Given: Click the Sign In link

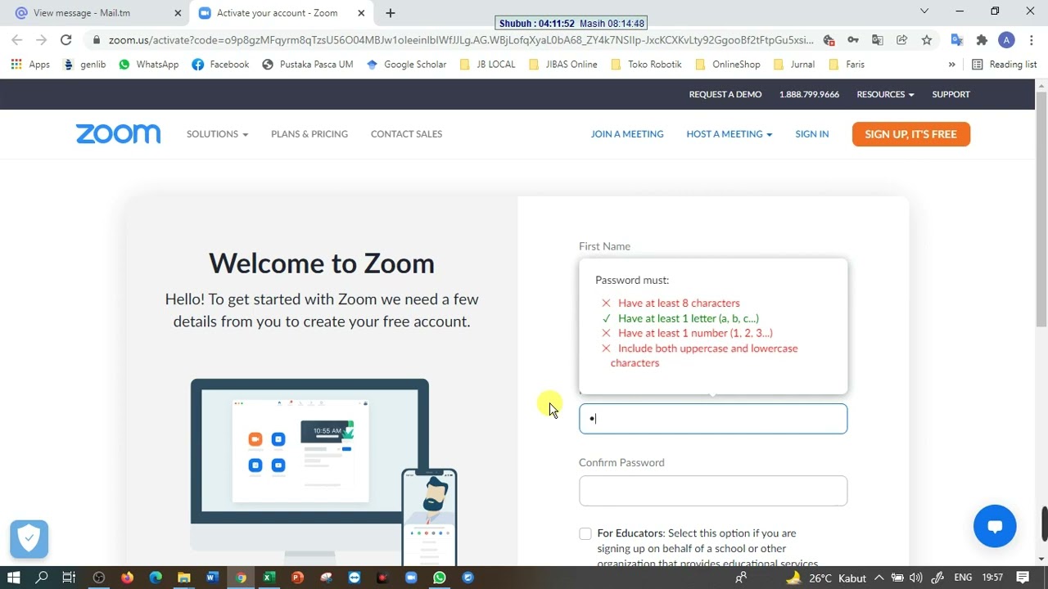Looking at the screenshot, I should click(x=812, y=134).
